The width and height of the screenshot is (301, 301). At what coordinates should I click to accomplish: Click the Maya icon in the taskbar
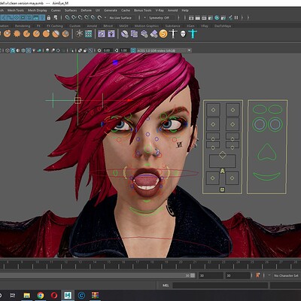[68, 295]
